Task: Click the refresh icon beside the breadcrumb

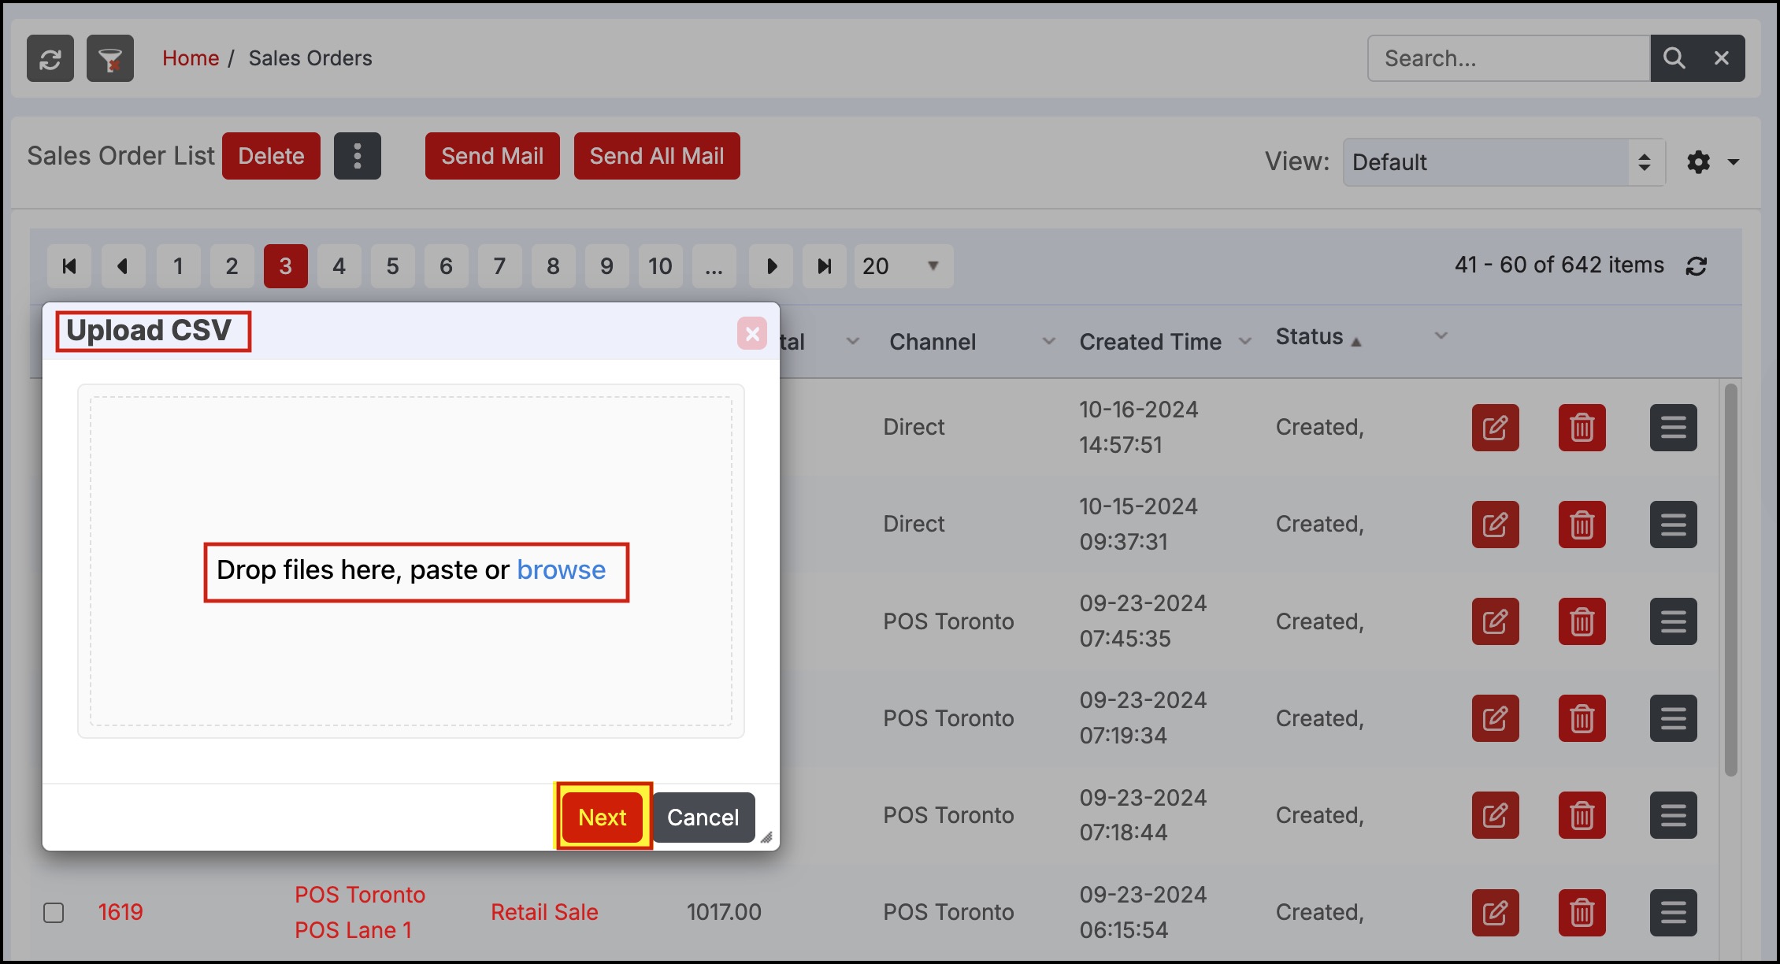Action: pyautogui.click(x=50, y=58)
